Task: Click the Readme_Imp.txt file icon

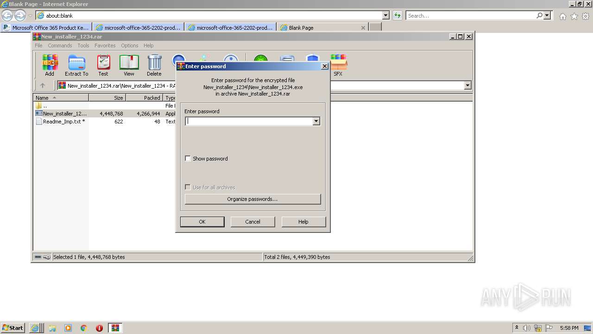Action: (39, 122)
